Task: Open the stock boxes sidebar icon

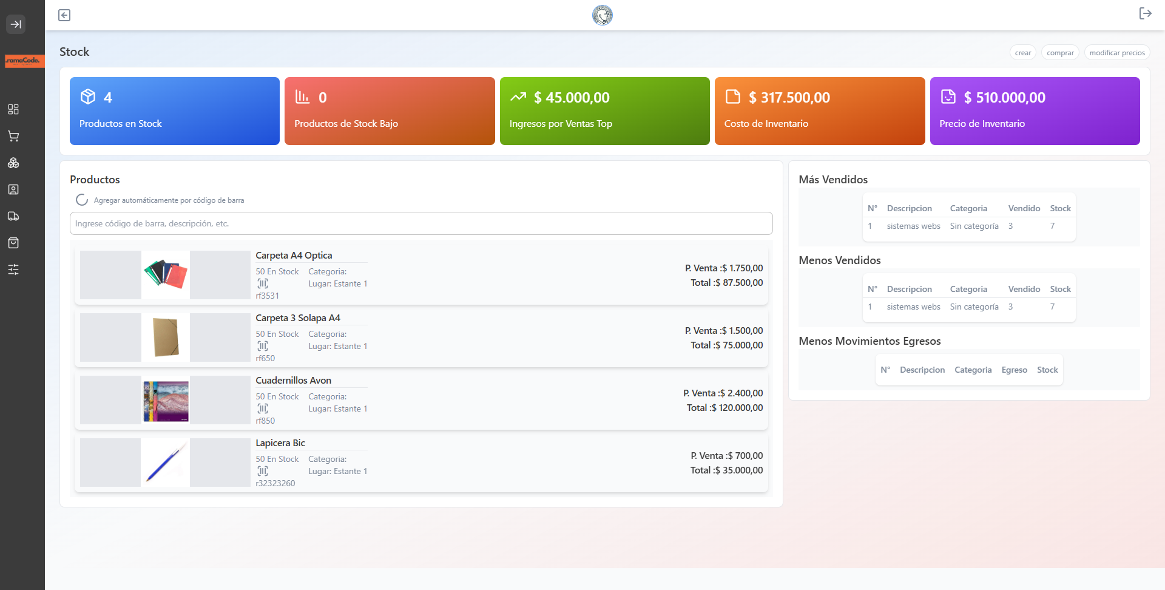Action: (13, 163)
